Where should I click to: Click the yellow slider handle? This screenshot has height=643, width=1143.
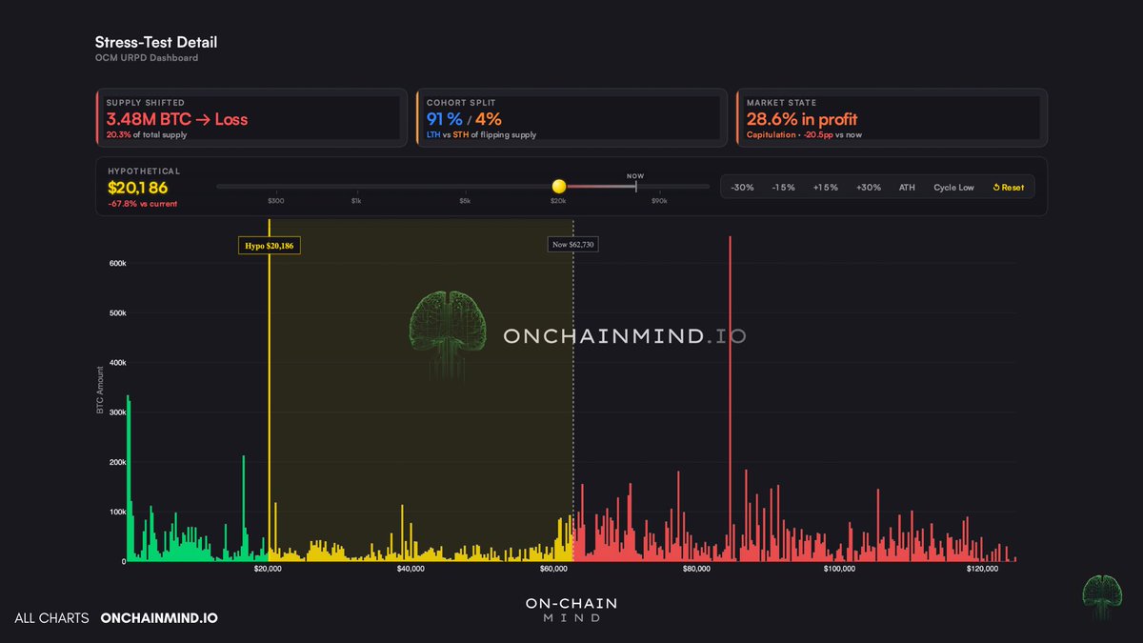pos(559,186)
